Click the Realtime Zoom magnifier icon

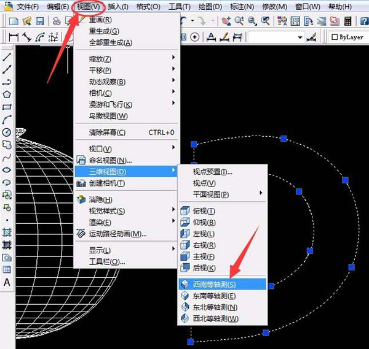pos(239,21)
